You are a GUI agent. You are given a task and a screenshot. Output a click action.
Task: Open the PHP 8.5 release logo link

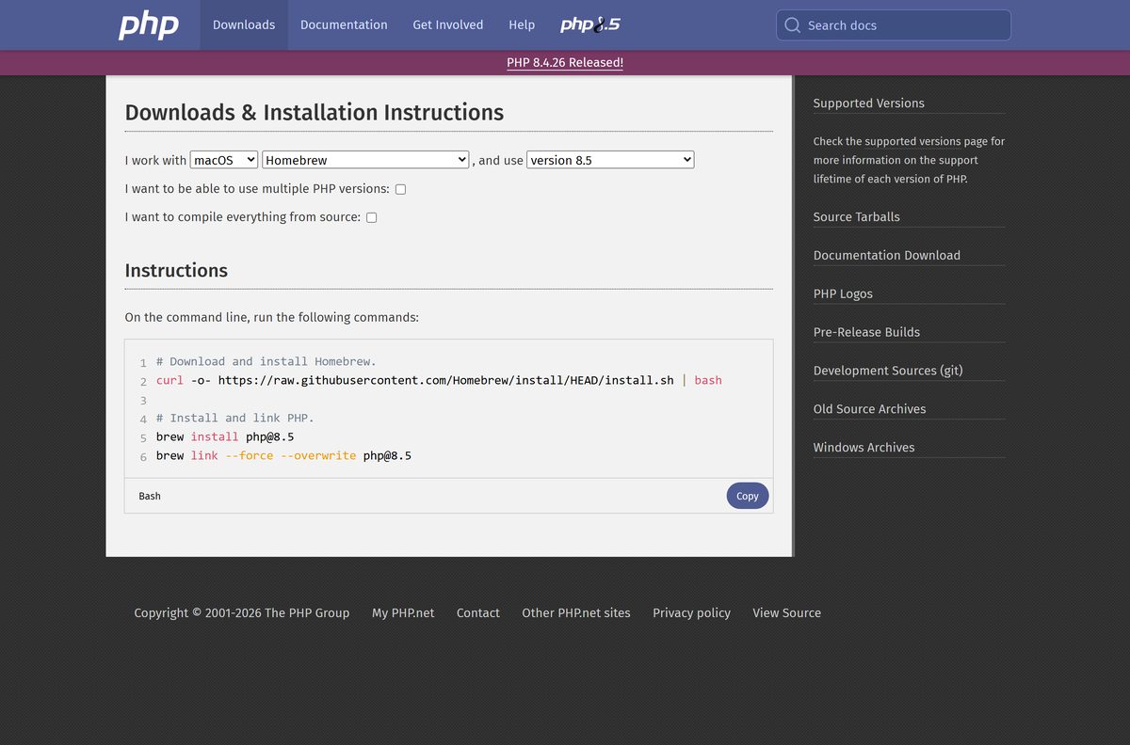(x=590, y=24)
